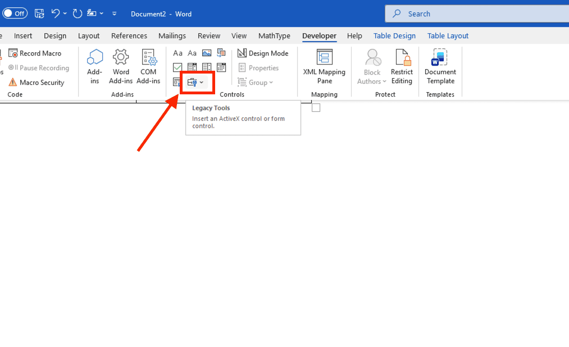Open the Legacy Tools dropdown
Screen dimensions: 569x347
197,83
